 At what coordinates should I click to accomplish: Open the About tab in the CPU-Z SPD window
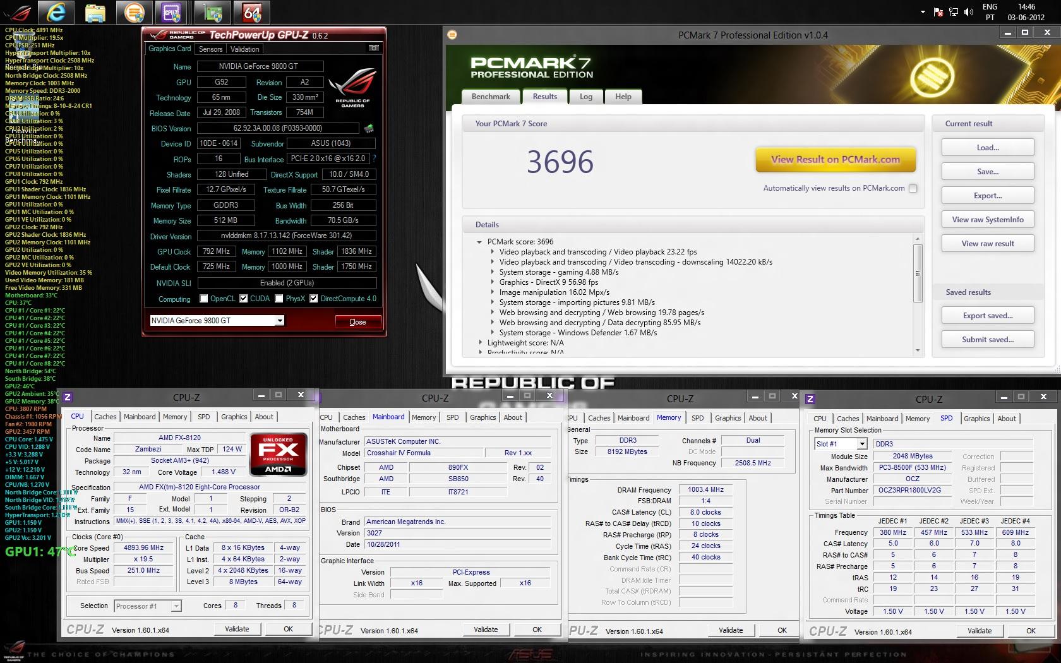click(1007, 419)
